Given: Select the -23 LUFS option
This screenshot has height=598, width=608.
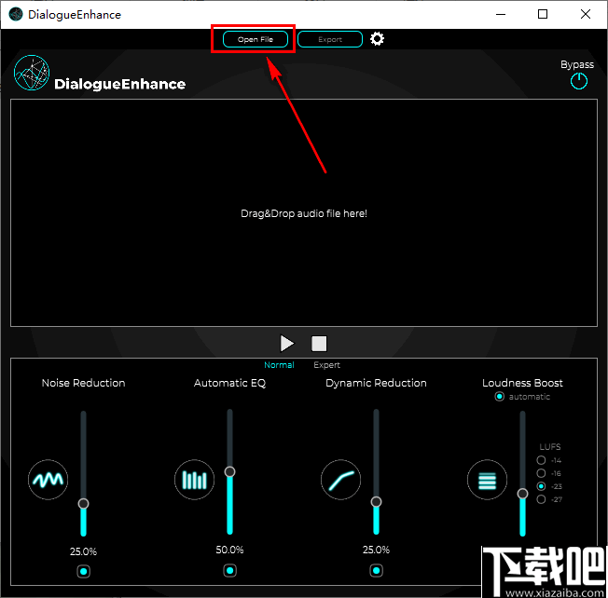Looking at the screenshot, I should (x=541, y=486).
